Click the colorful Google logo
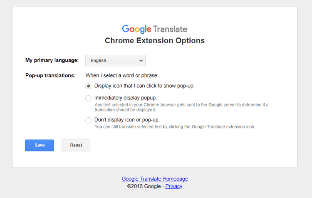This screenshot has width=312, height=198. 137,29
